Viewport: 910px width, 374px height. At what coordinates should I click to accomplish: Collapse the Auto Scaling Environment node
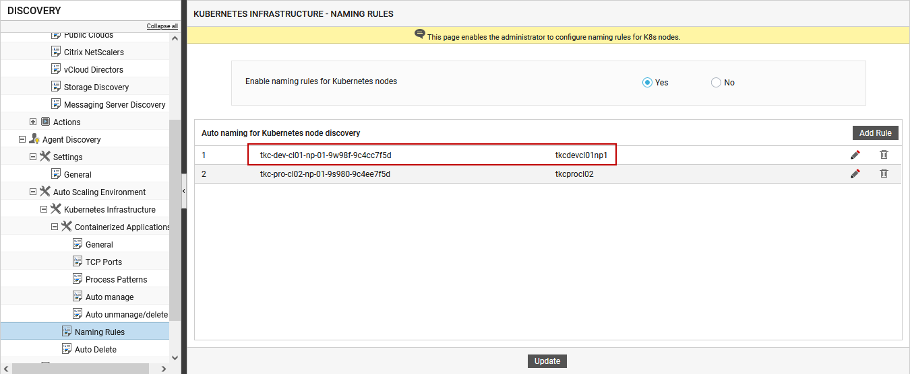33,192
